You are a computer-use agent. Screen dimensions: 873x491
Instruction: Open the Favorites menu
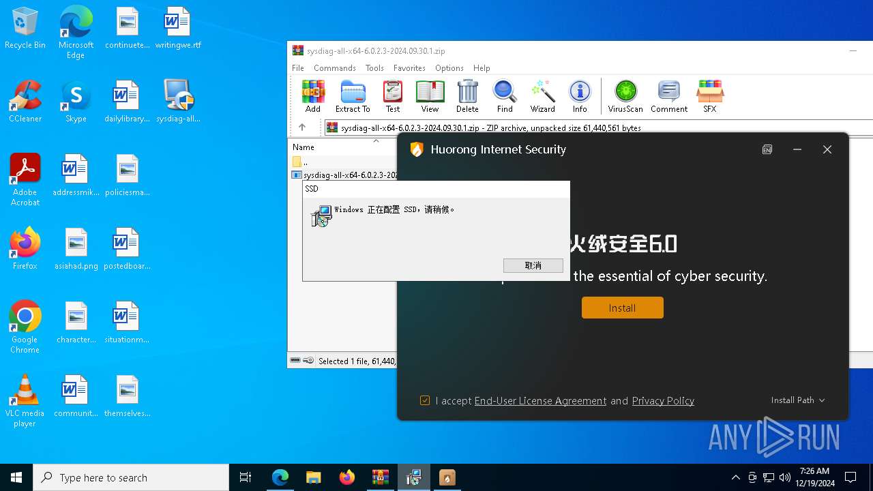click(x=409, y=68)
